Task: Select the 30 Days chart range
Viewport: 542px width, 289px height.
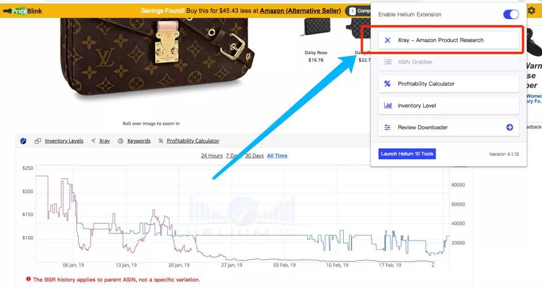Action: (254, 156)
